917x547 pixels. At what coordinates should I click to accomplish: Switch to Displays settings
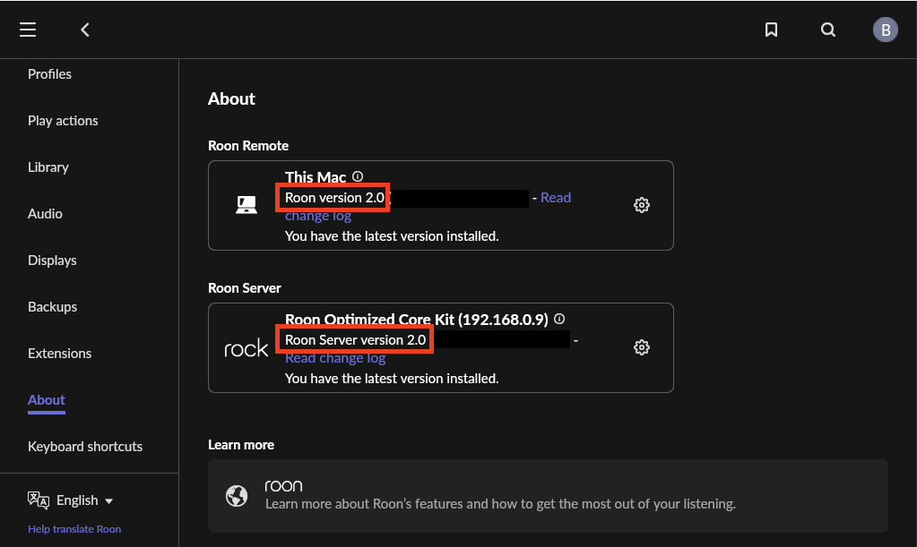(x=52, y=261)
